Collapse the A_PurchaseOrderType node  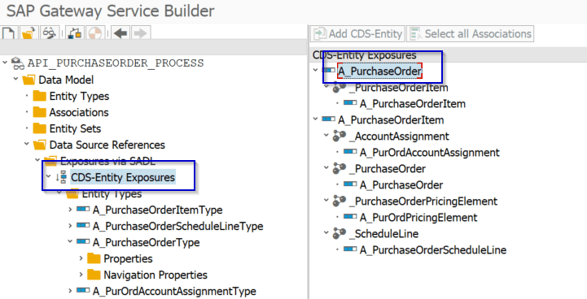click(x=70, y=241)
